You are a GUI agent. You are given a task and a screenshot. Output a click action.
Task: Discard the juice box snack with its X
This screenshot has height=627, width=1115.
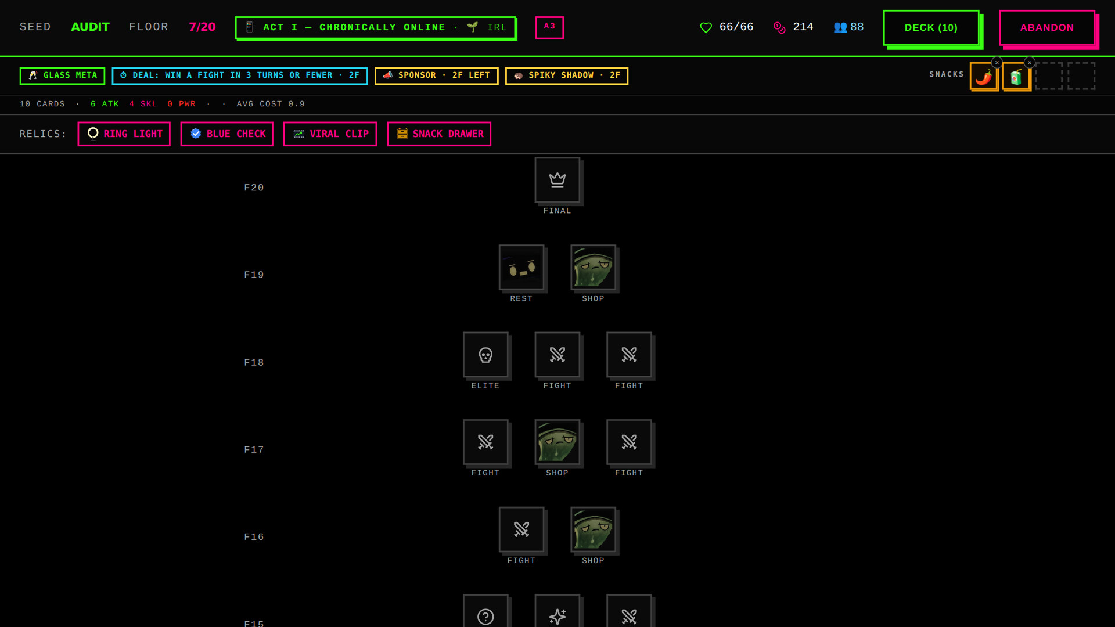click(x=1030, y=63)
